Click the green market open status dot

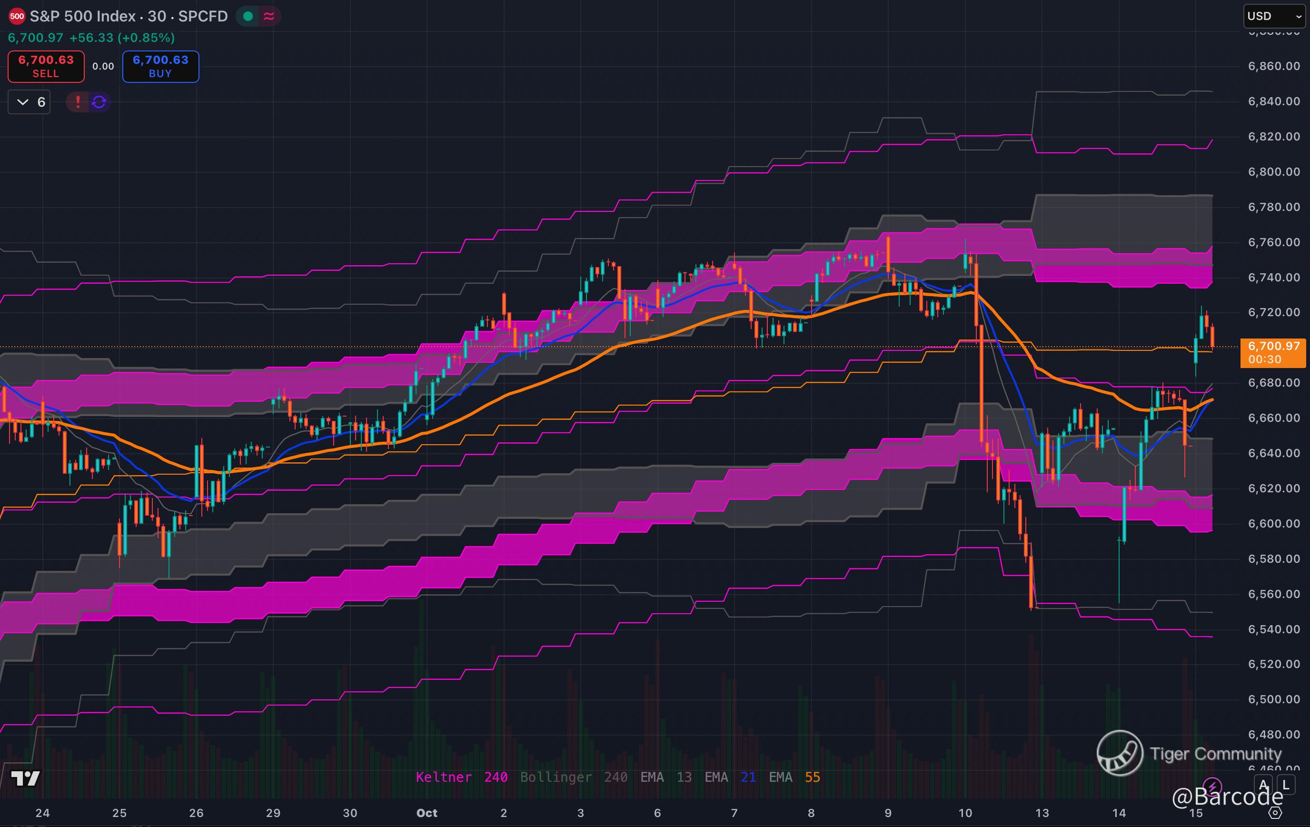pos(248,16)
